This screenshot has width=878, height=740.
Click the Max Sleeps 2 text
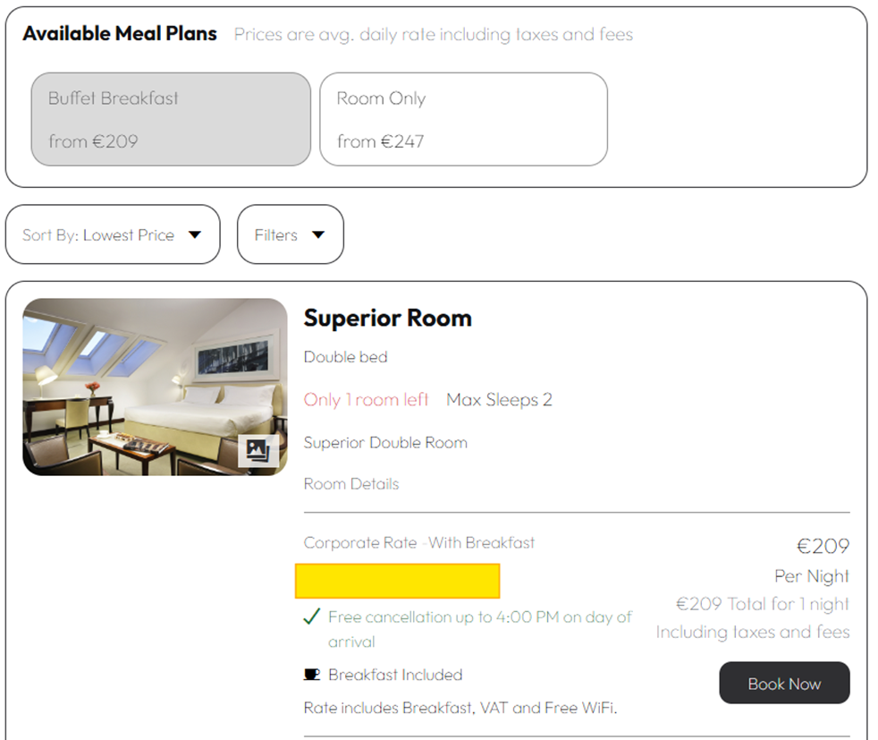499,400
